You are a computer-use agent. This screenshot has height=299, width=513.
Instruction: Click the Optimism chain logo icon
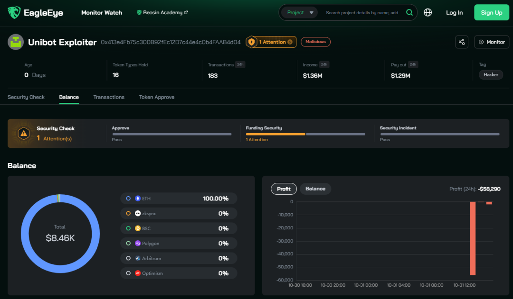(x=138, y=273)
